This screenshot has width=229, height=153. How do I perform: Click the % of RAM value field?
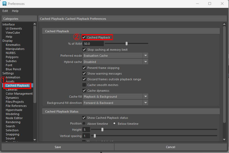(x=93, y=44)
